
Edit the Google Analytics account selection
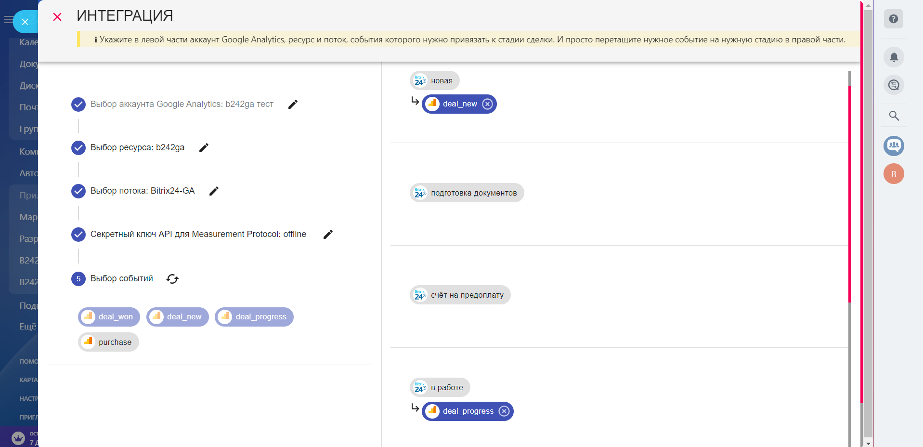point(293,104)
